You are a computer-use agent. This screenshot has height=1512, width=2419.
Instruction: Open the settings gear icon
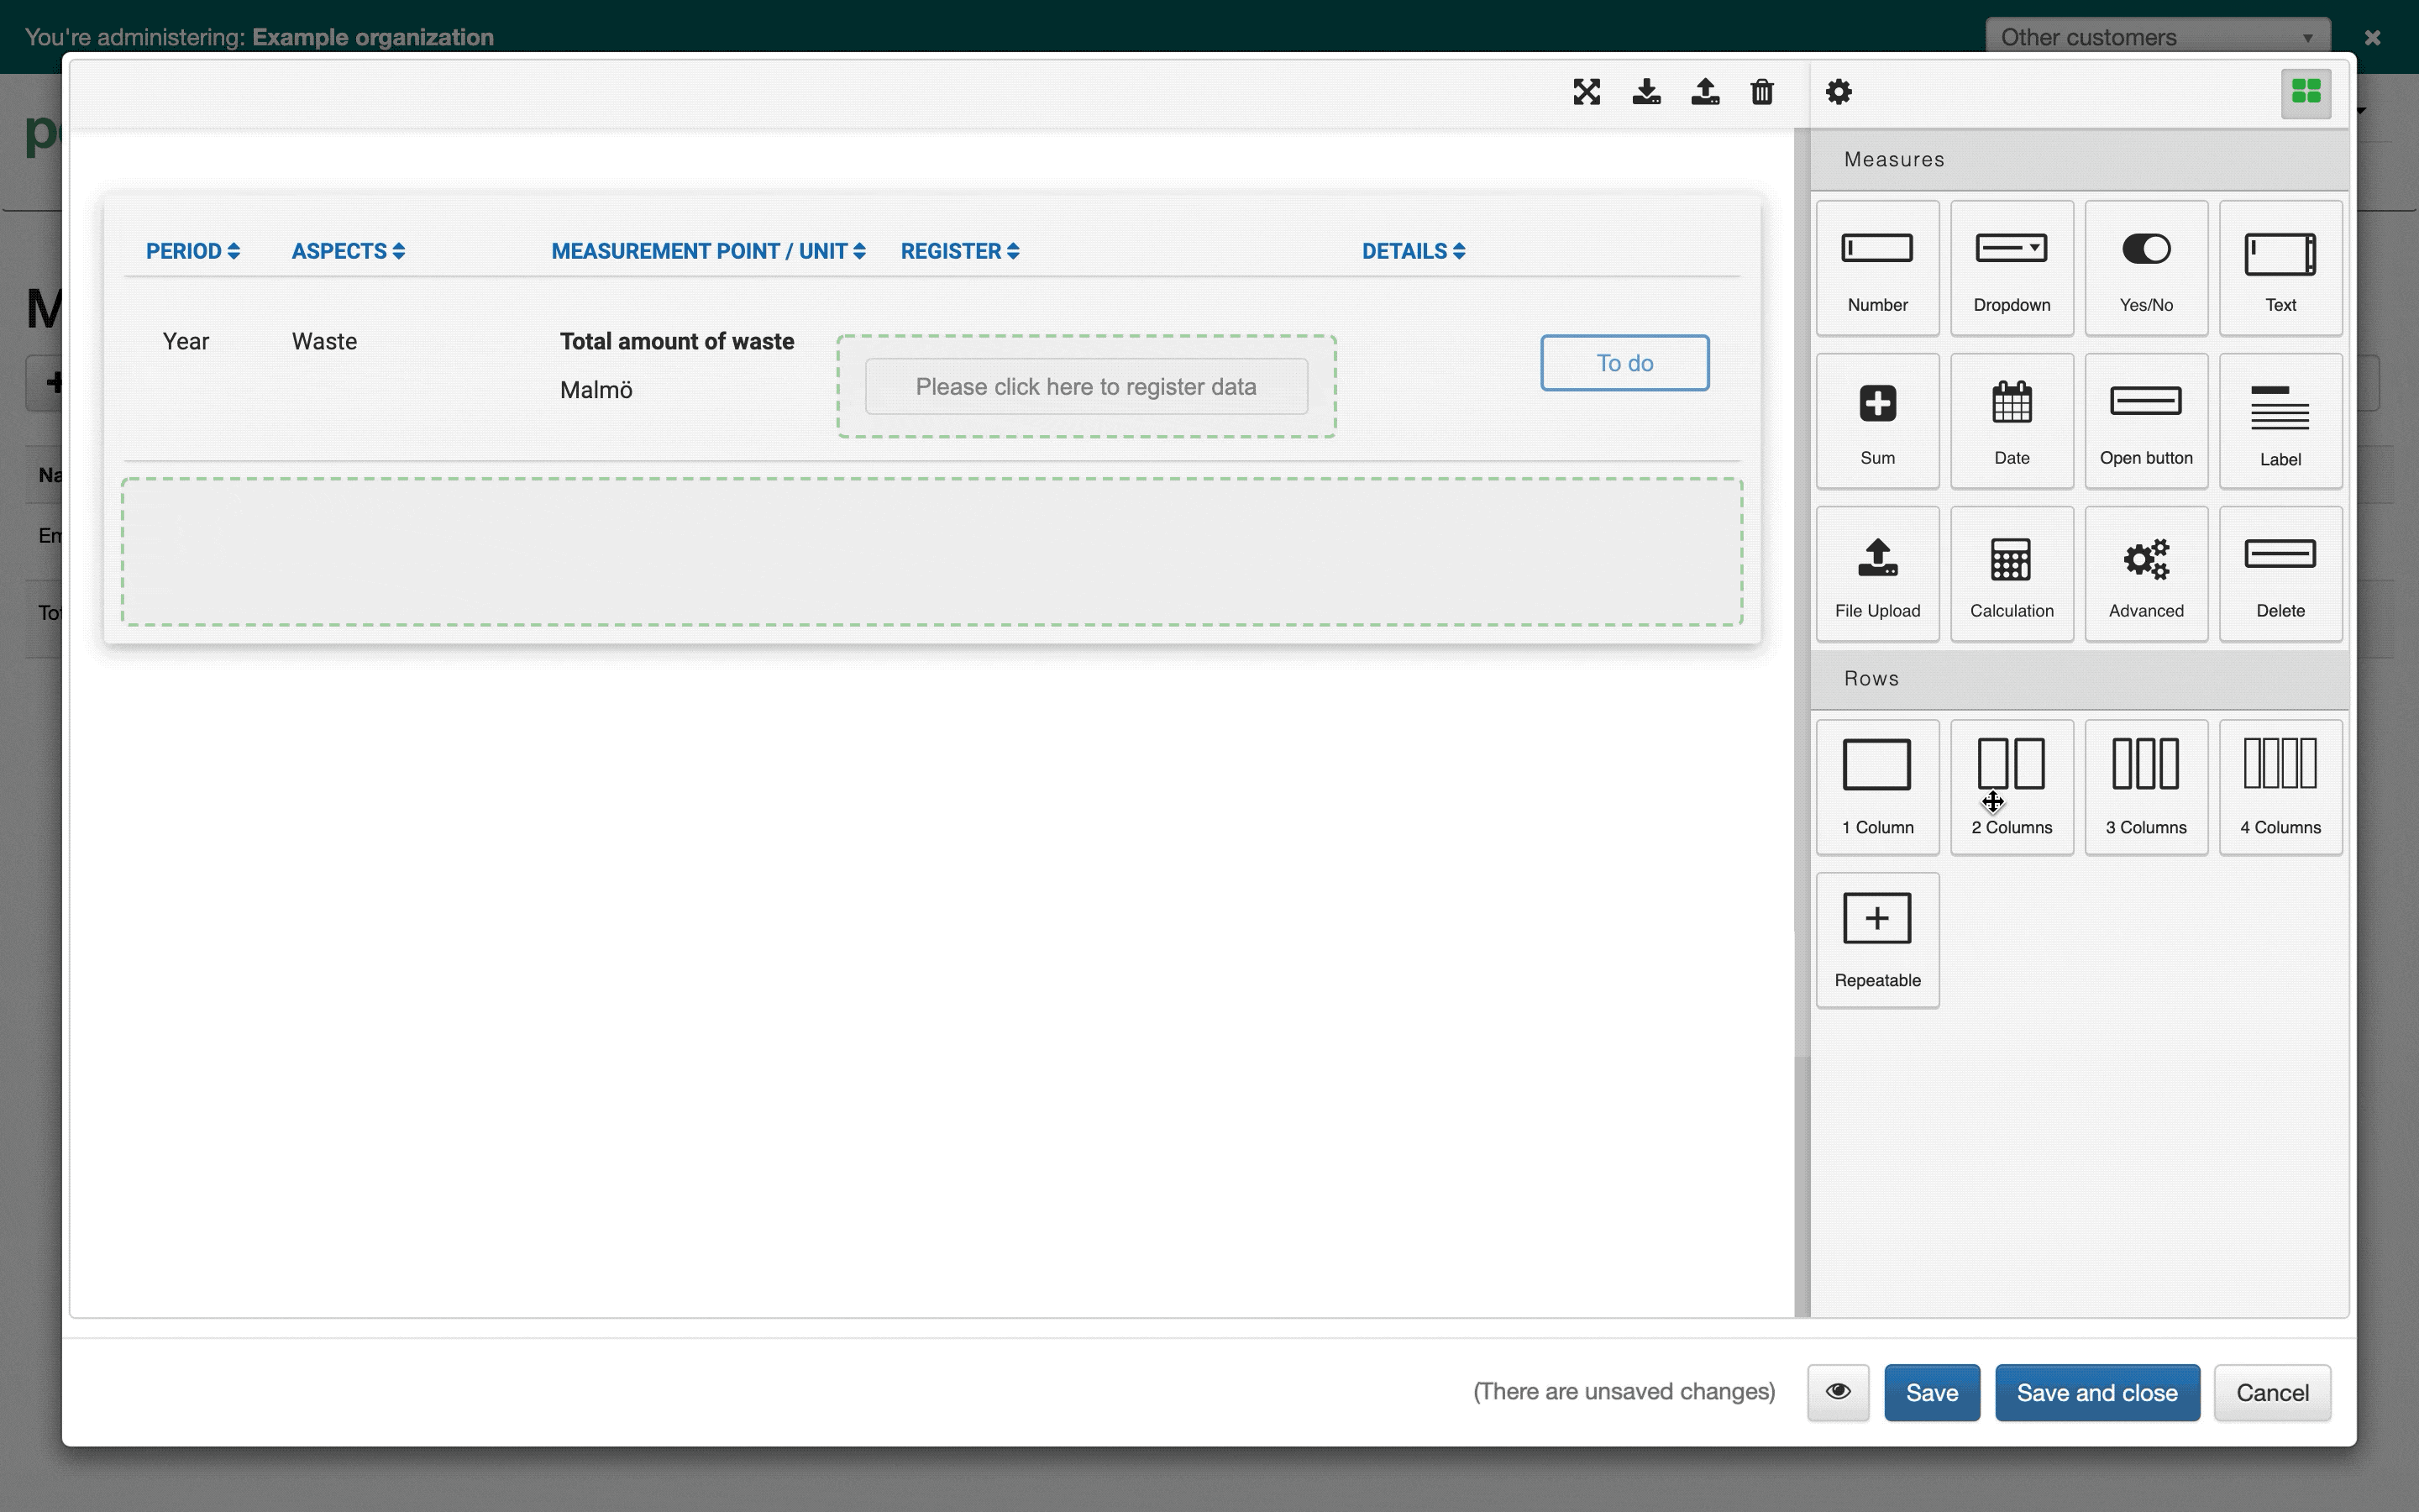[1839, 92]
